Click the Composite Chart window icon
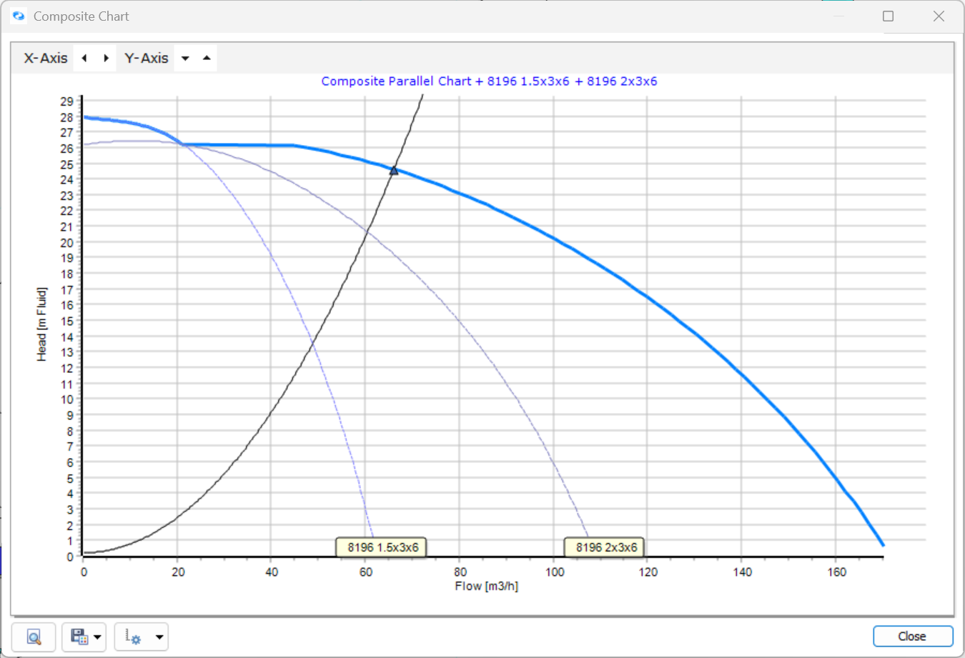Image resolution: width=965 pixels, height=658 pixels. tap(19, 16)
